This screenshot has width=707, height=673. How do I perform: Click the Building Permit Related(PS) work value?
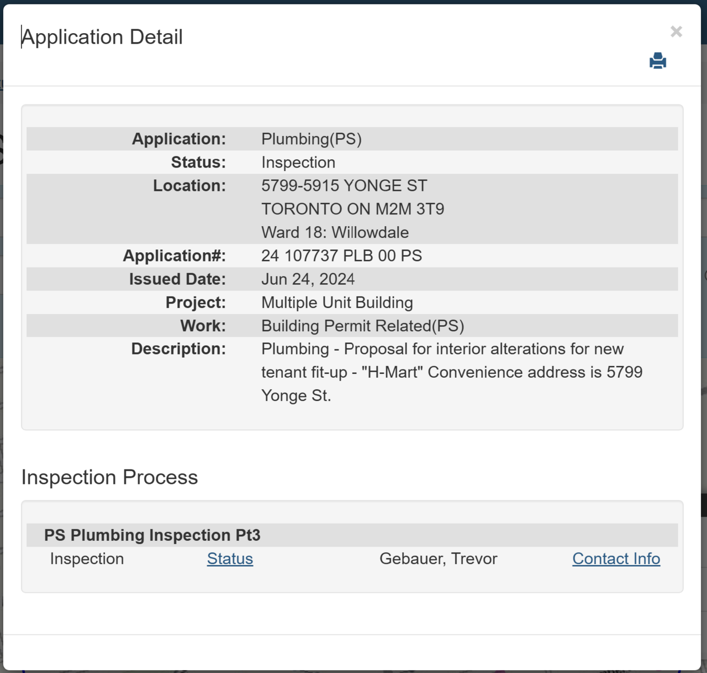[362, 326]
